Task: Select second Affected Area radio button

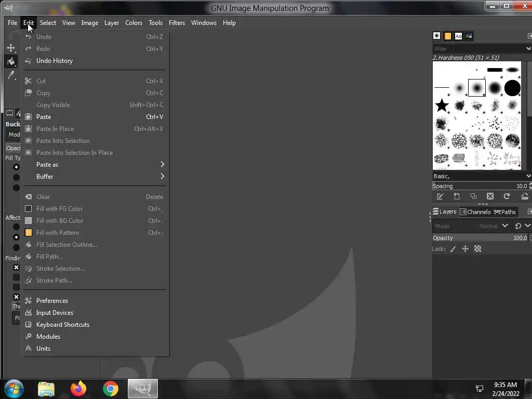Action: 16,237
